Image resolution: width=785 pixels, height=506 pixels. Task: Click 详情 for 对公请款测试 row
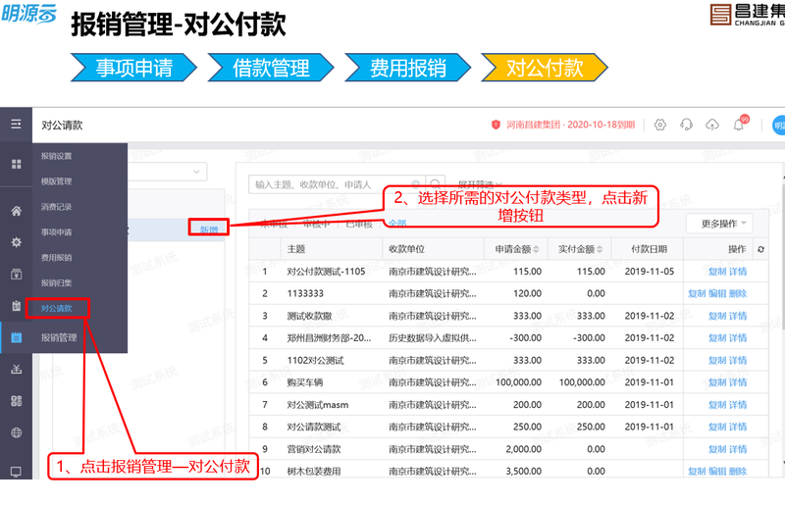click(x=738, y=427)
